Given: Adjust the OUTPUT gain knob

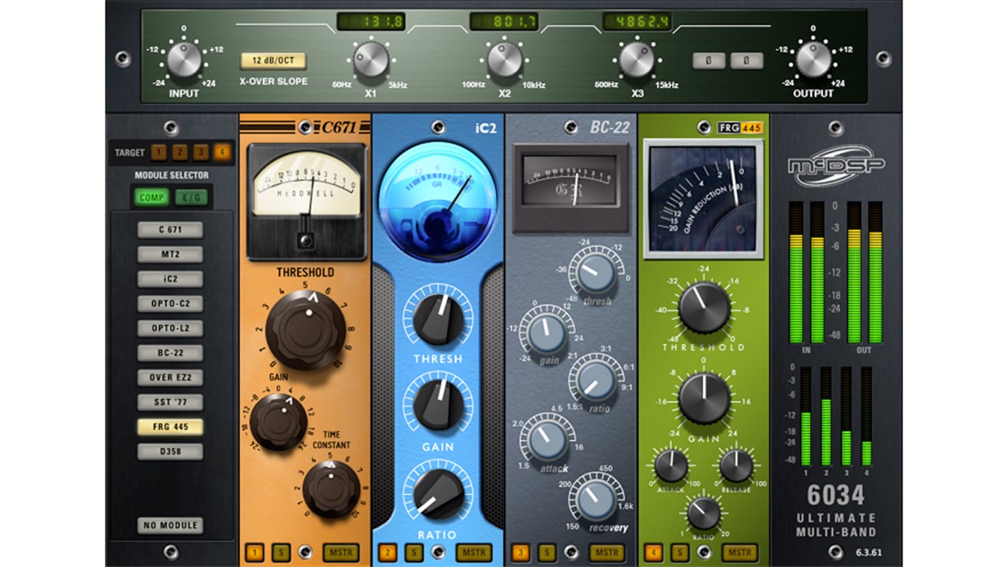Looking at the screenshot, I should pos(813,59).
